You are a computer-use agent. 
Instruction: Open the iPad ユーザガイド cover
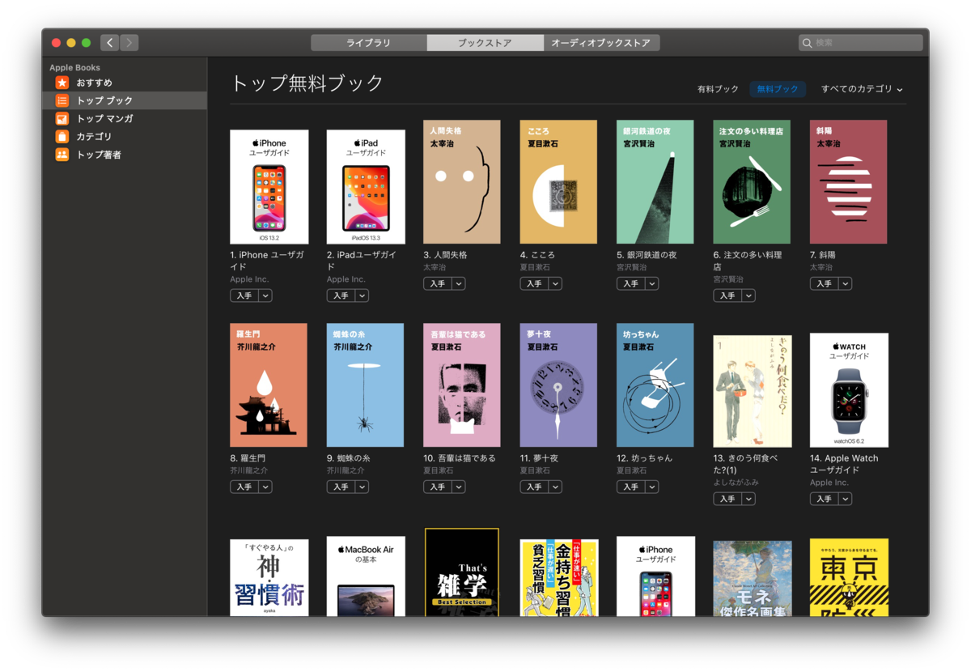coord(366,187)
